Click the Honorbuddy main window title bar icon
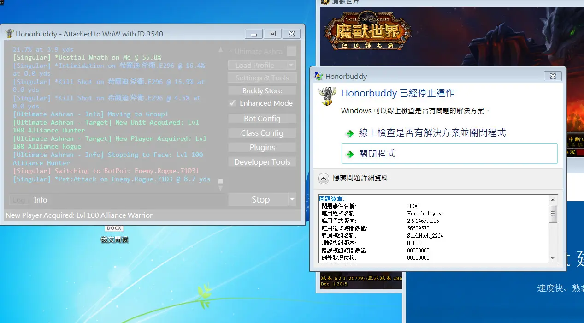This screenshot has height=323, width=584. tap(9, 34)
